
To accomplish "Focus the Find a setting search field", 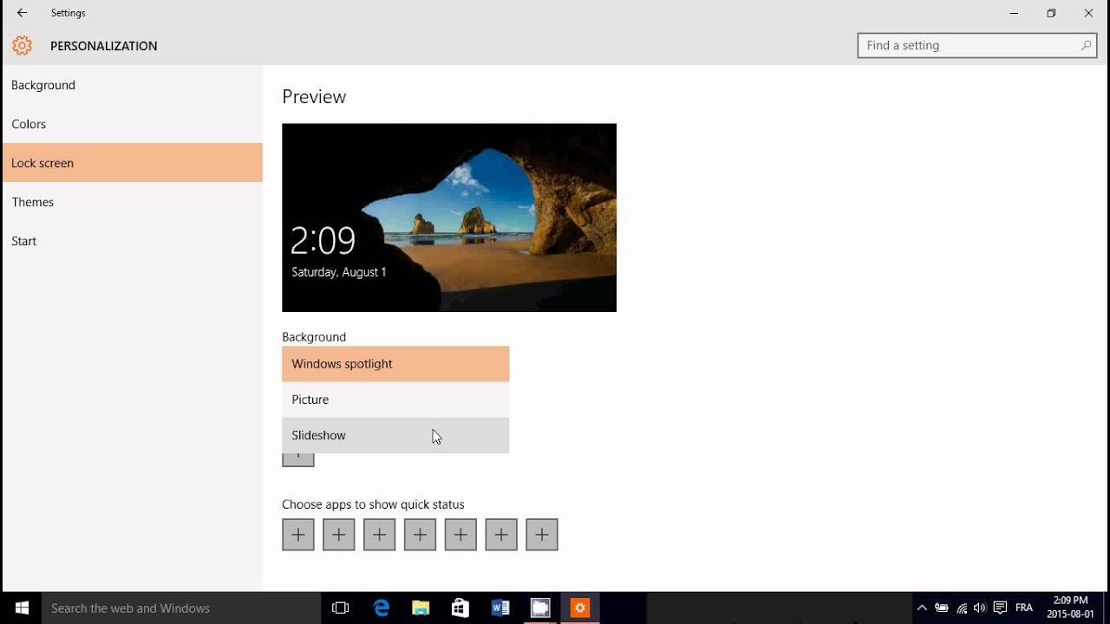I will [977, 46].
